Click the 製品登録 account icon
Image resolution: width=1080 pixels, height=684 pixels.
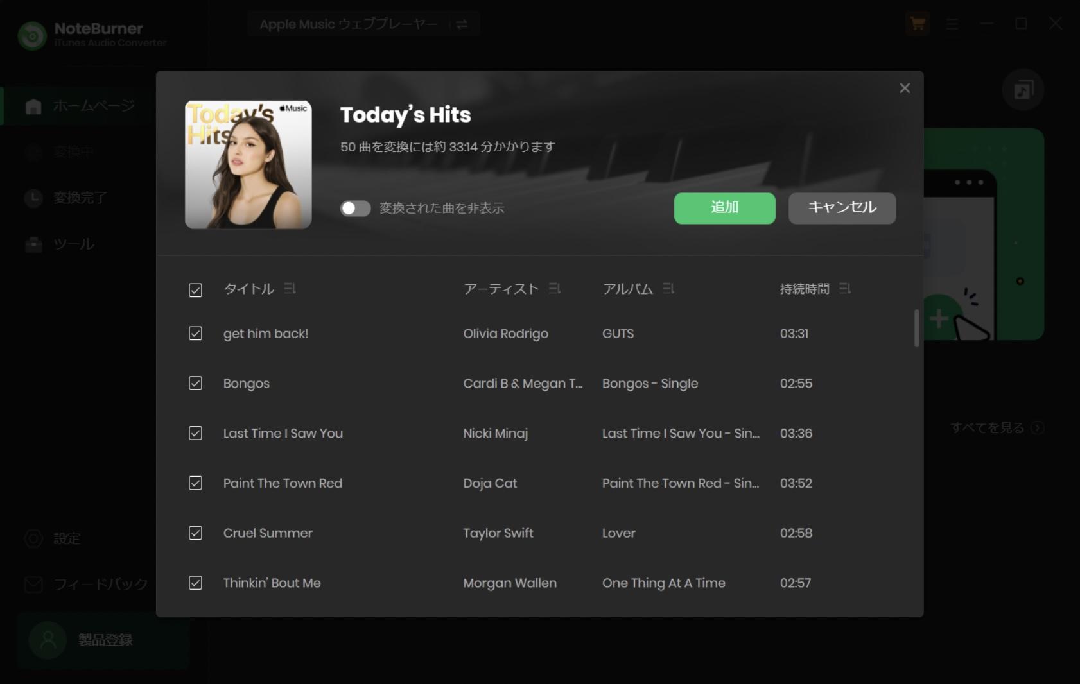[46, 640]
